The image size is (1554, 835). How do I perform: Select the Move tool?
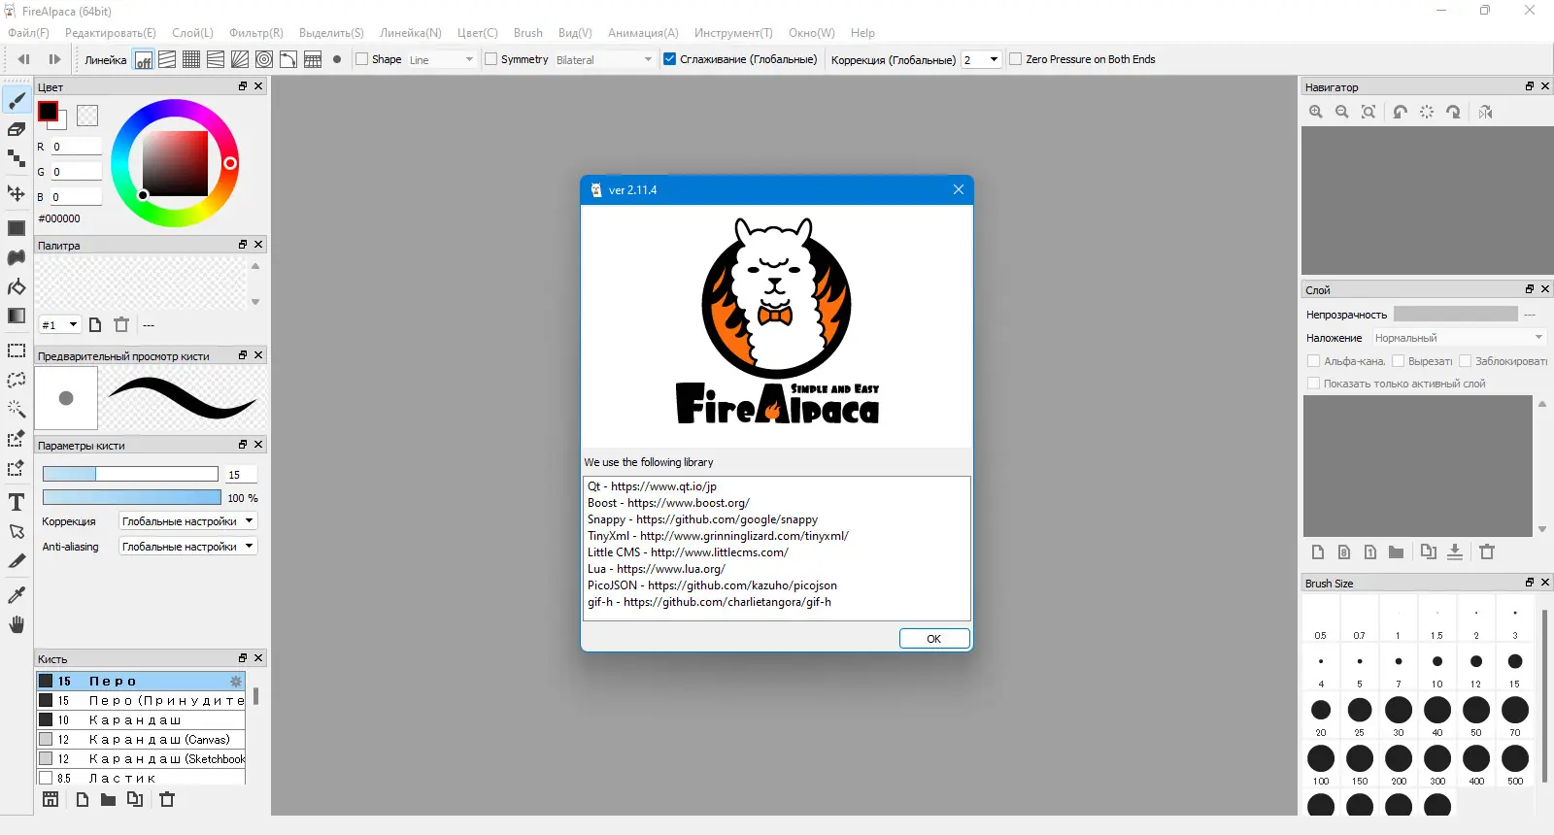pos(17,193)
